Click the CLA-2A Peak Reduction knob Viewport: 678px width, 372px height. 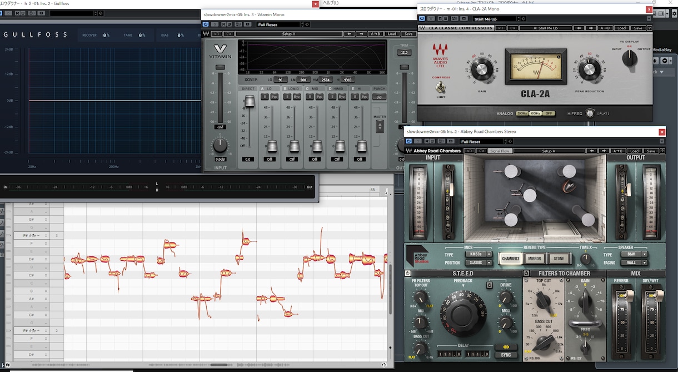coord(589,70)
